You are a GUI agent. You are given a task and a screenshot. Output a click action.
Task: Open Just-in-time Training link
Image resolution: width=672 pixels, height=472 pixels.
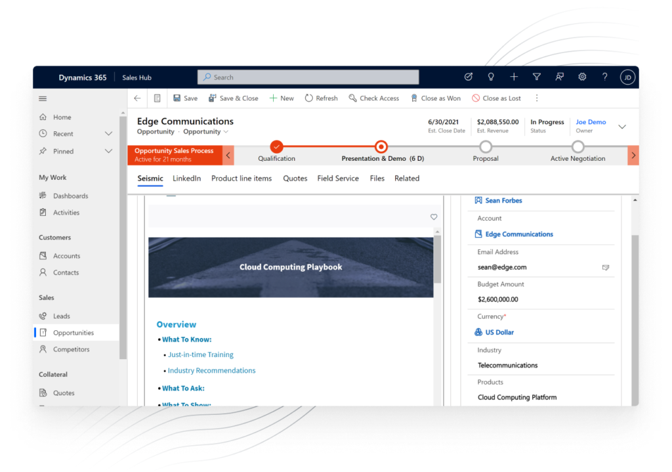tap(201, 354)
